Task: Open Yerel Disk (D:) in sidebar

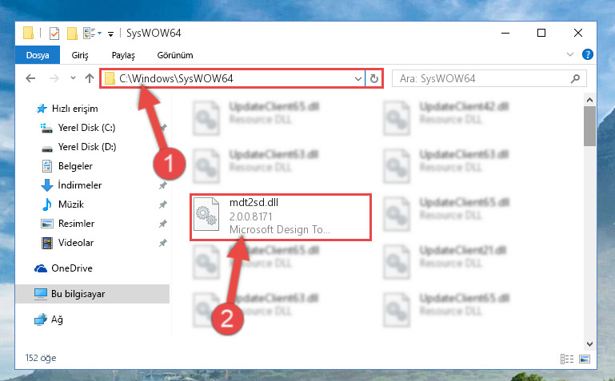Action: tap(87, 147)
